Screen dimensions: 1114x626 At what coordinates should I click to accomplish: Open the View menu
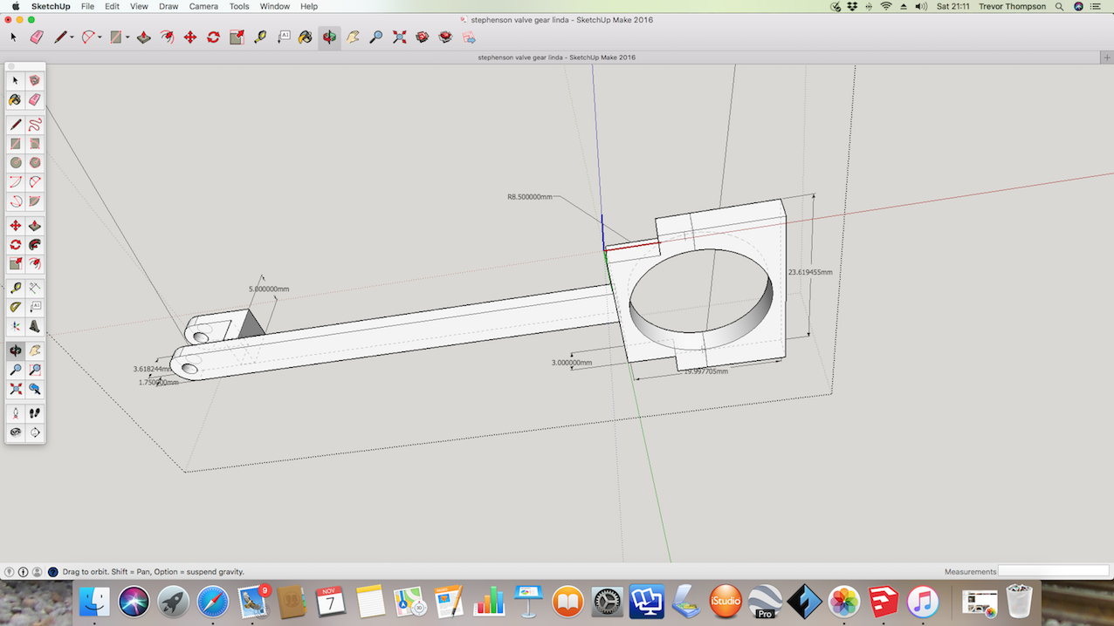139,6
